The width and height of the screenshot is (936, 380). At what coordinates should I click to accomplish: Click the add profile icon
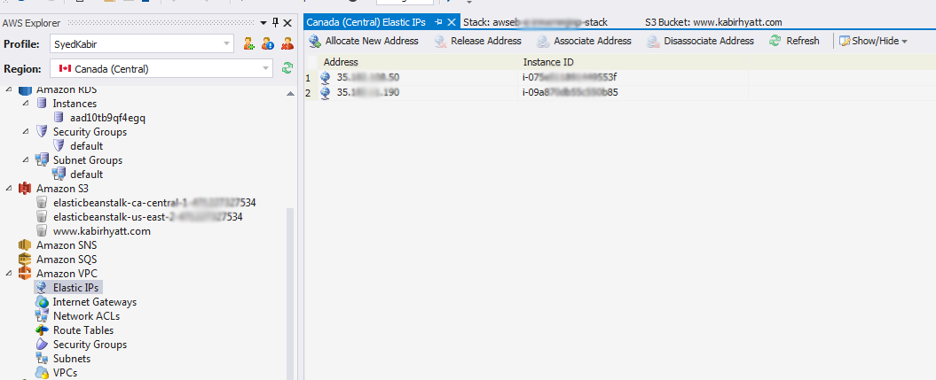click(x=249, y=43)
